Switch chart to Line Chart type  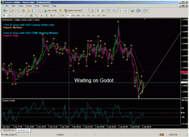(x=103, y=11)
